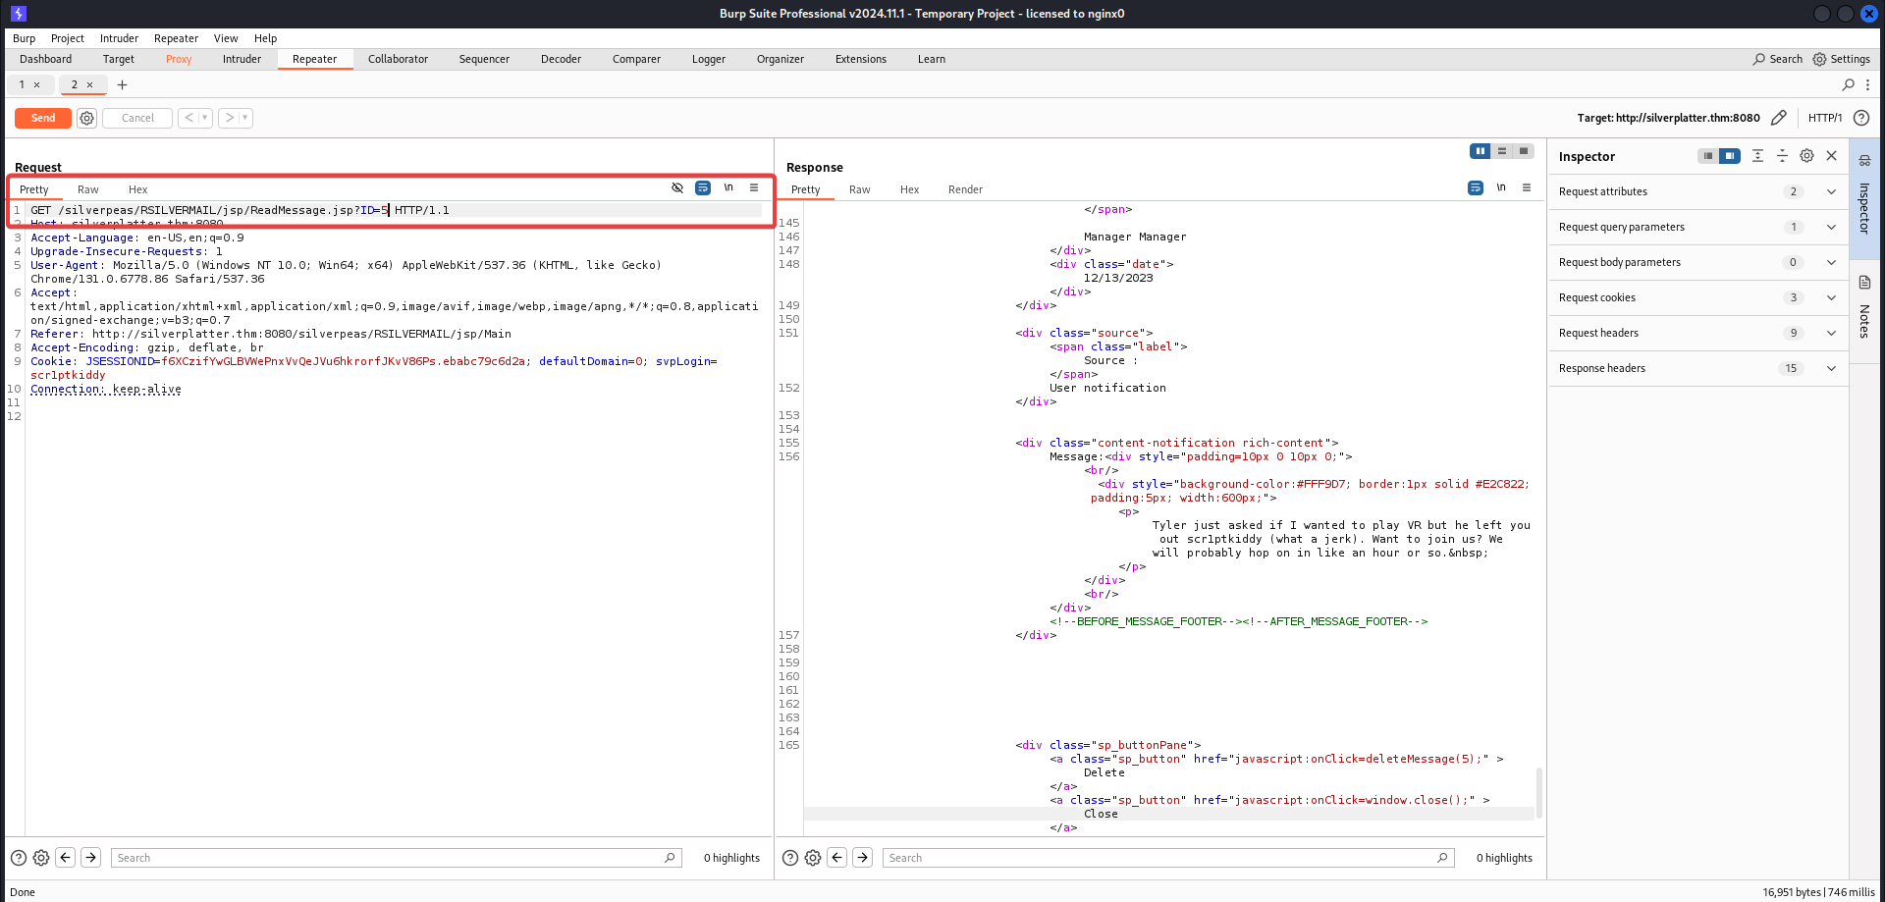Toggle word wrap in Request editor

coord(703,187)
